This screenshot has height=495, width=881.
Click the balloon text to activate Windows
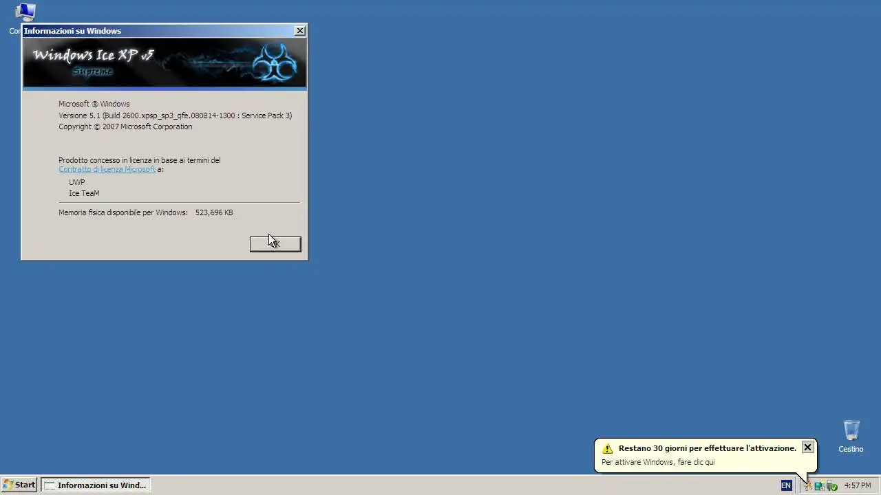tap(658, 462)
